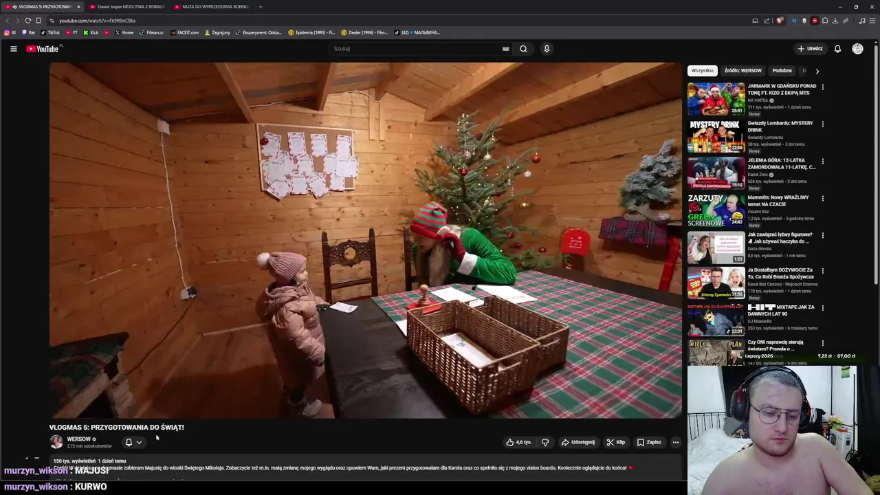Screen dimensions: 880x495
Task: Open a new browser tab with plus
Action: 260,7
